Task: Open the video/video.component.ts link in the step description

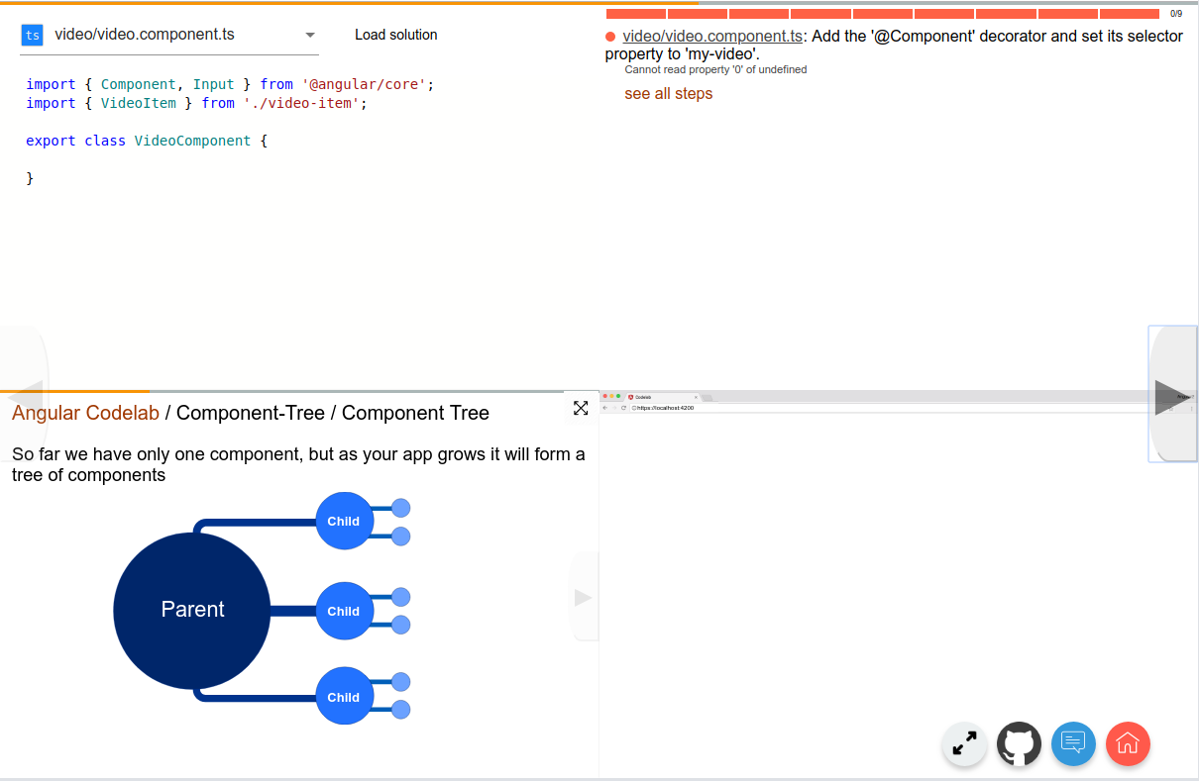Action: coord(712,36)
